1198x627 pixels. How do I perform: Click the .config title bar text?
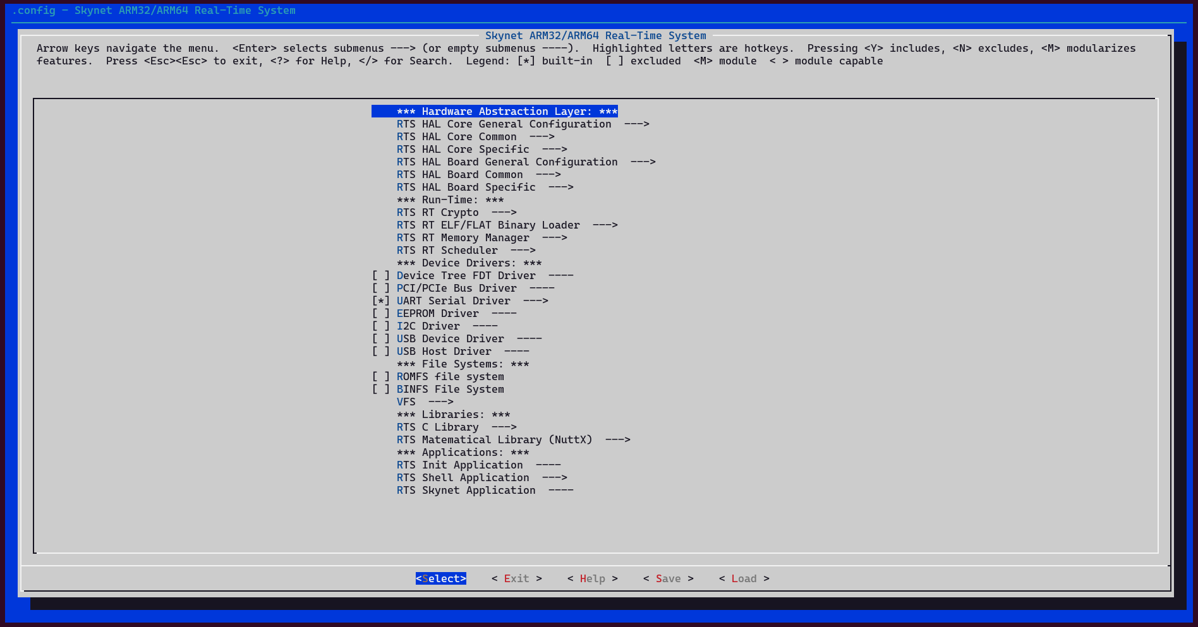pyautogui.click(x=154, y=11)
